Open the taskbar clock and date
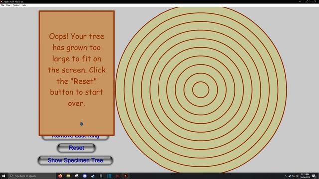This screenshot has width=319, height=179. [305, 176]
